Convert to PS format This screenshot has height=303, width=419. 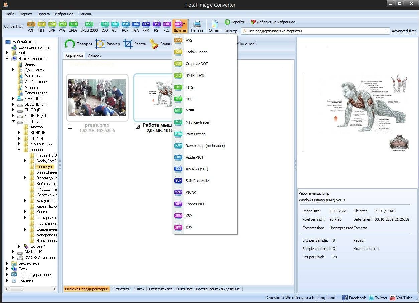(156, 26)
